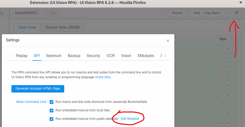Toggle run embedded macros from local files

coord(51,111)
